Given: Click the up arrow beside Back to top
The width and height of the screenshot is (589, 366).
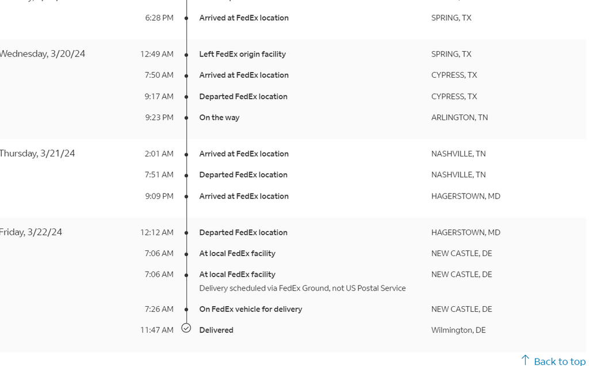Looking at the screenshot, I should tap(526, 360).
